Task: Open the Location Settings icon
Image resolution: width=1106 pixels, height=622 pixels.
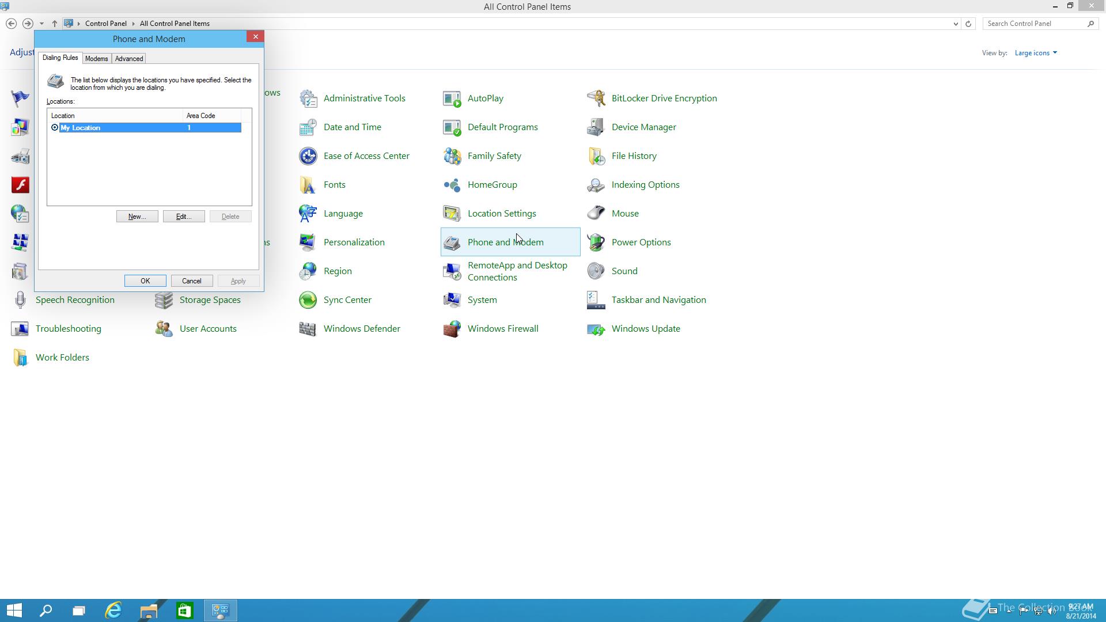Action: click(452, 214)
